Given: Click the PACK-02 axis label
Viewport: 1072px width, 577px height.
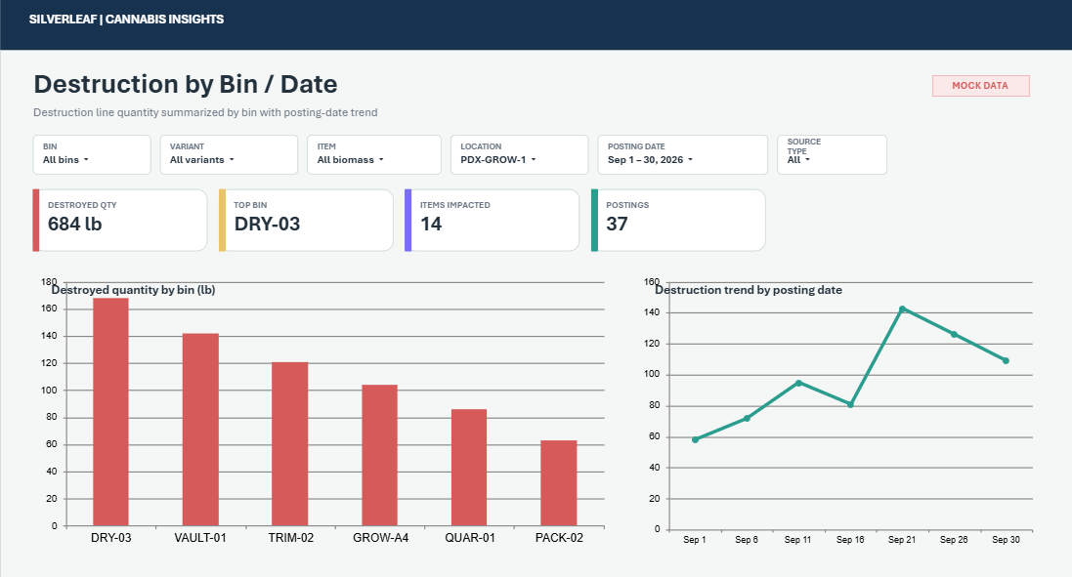Looking at the screenshot, I should [x=559, y=538].
